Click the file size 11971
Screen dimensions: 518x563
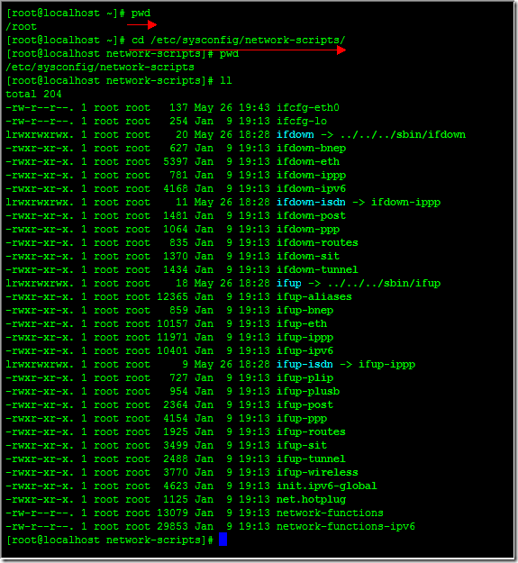coord(172,338)
